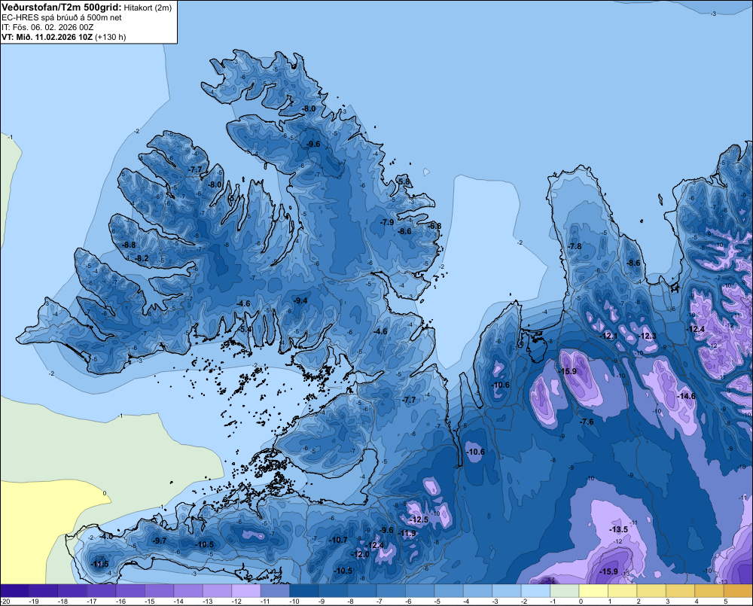Click the -12.1 temperature label

pos(608,336)
